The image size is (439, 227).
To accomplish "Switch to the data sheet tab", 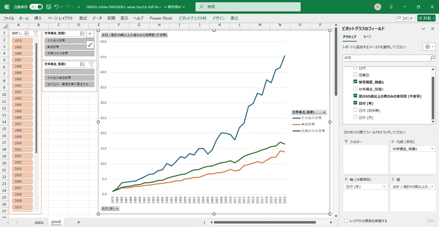I will [38, 222].
